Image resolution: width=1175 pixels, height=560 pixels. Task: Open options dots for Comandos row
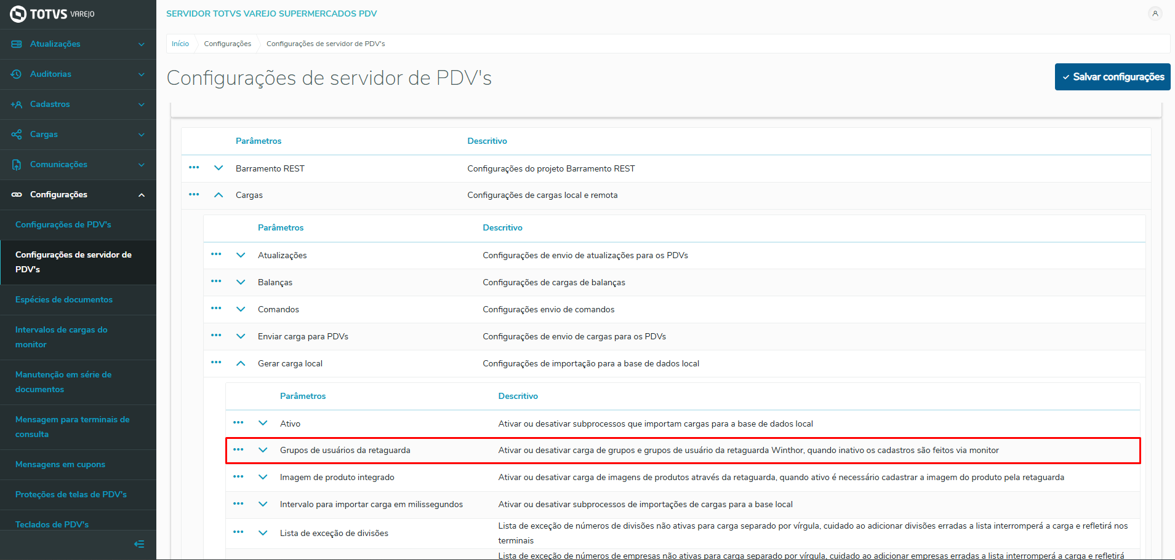point(216,309)
